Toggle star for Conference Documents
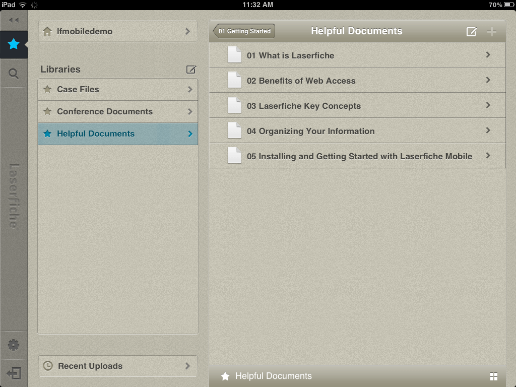The width and height of the screenshot is (516, 387). (47, 111)
